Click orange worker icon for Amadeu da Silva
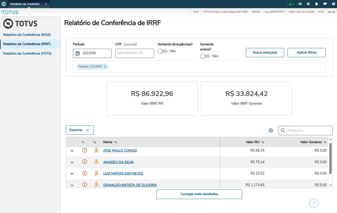337x213 pixels. click(x=96, y=162)
